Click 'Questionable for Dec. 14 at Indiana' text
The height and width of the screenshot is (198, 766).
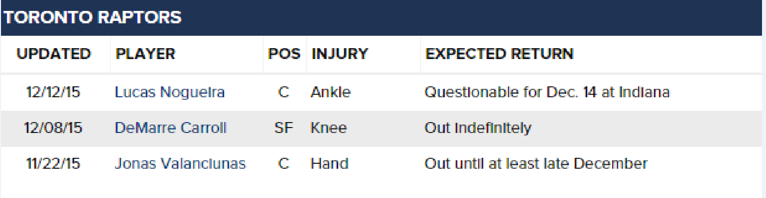[547, 93]
